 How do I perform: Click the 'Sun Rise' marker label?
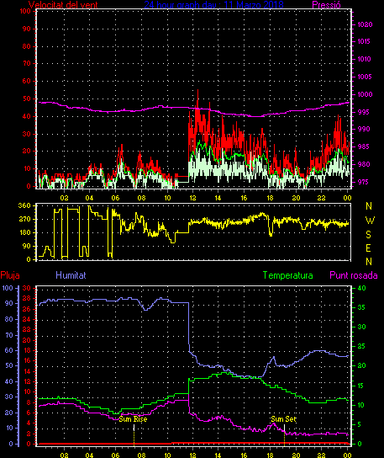133,419
